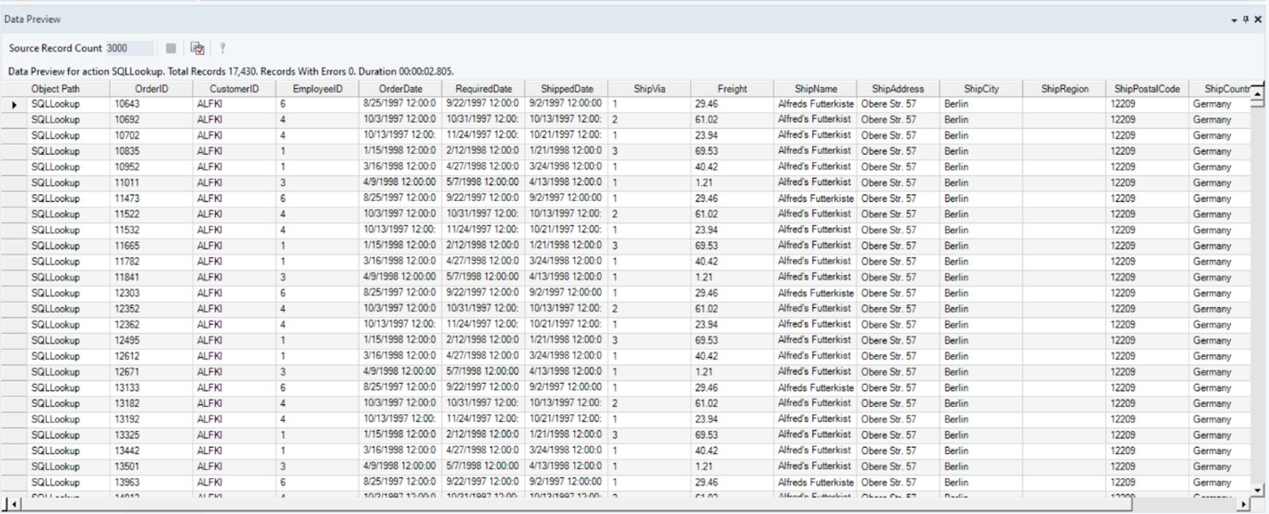
Task: Select row header for OrderID 10835
Action: coord(14,151)
